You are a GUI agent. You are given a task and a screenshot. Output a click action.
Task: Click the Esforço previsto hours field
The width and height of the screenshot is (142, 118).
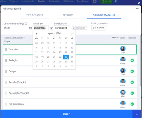[x=94, y=28]
